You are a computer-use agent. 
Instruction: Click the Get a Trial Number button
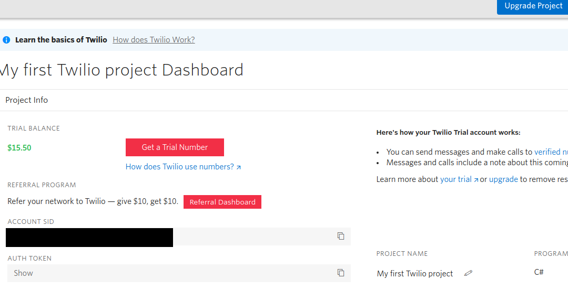[175, 147]
